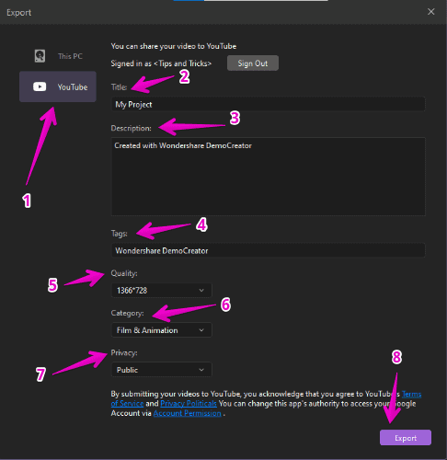Close the Export dialog
The image size is (447, 460).
(431, 12)
